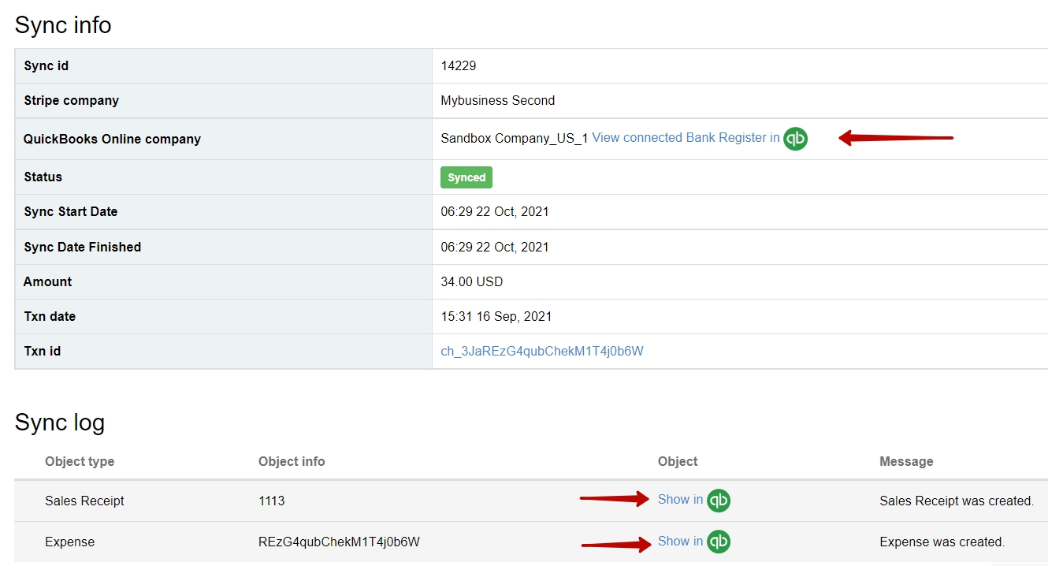Click the Stripe company row label
This screenshot has height=566, width=1048.
click(72, 101)
